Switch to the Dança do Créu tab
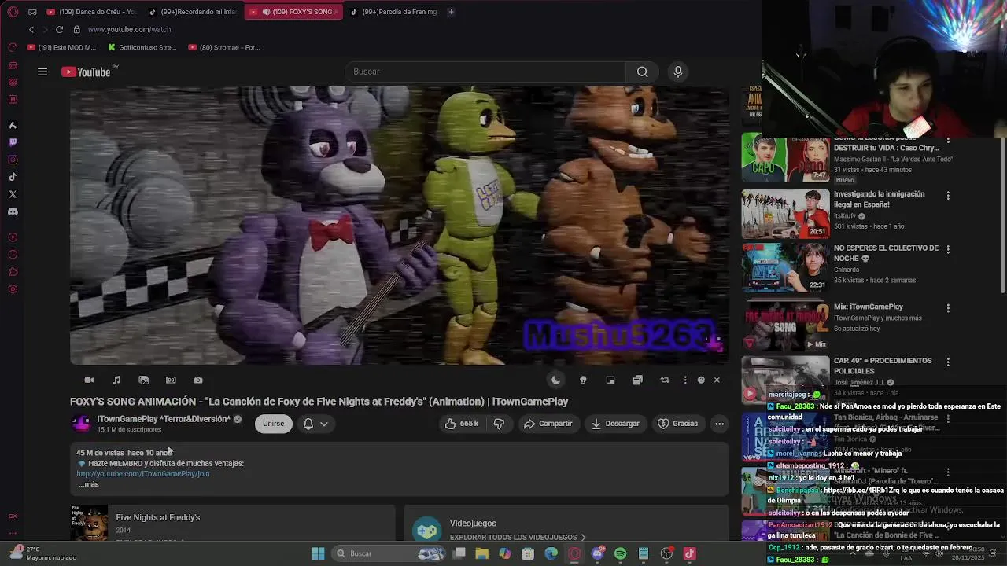 [x=91, y=12]
